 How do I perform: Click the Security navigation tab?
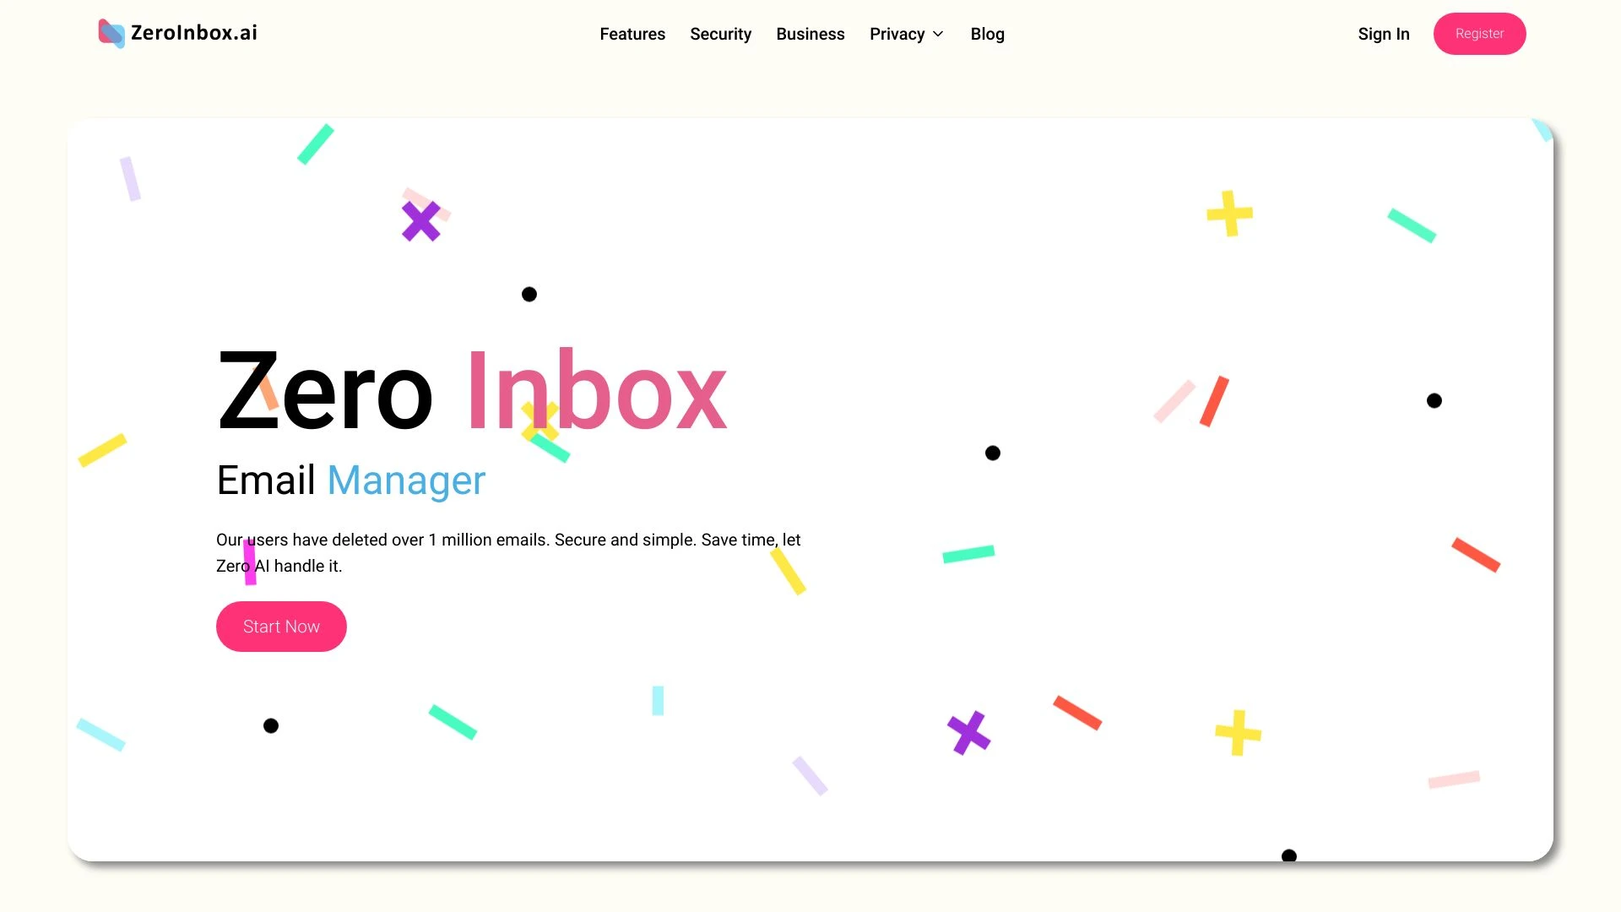pyautogui.click(x=720, y=34)
